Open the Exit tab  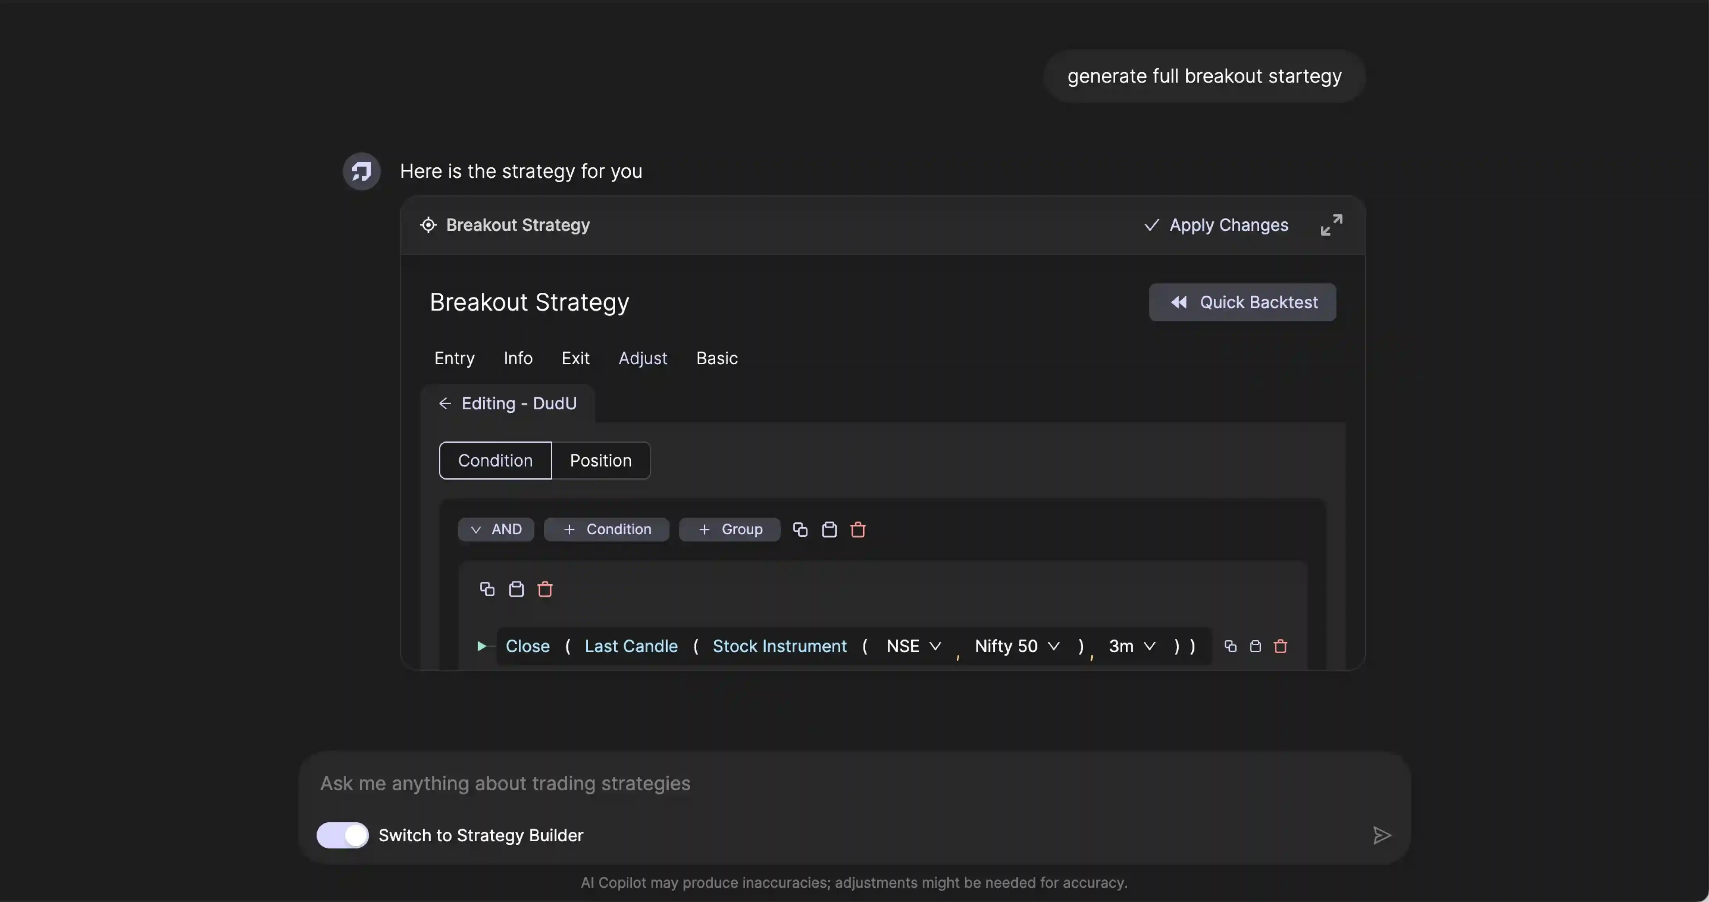(575, 358)
